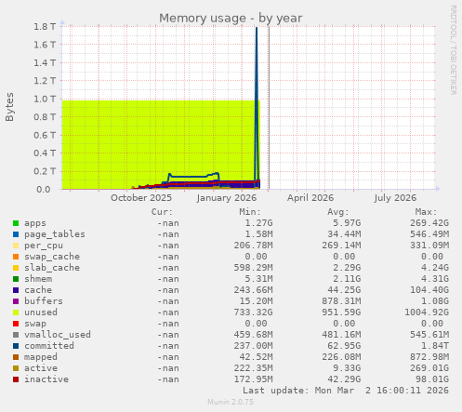Screen dimensions: 462x412
Task: Click the cache indigo legend swatch
Action: 16,290
